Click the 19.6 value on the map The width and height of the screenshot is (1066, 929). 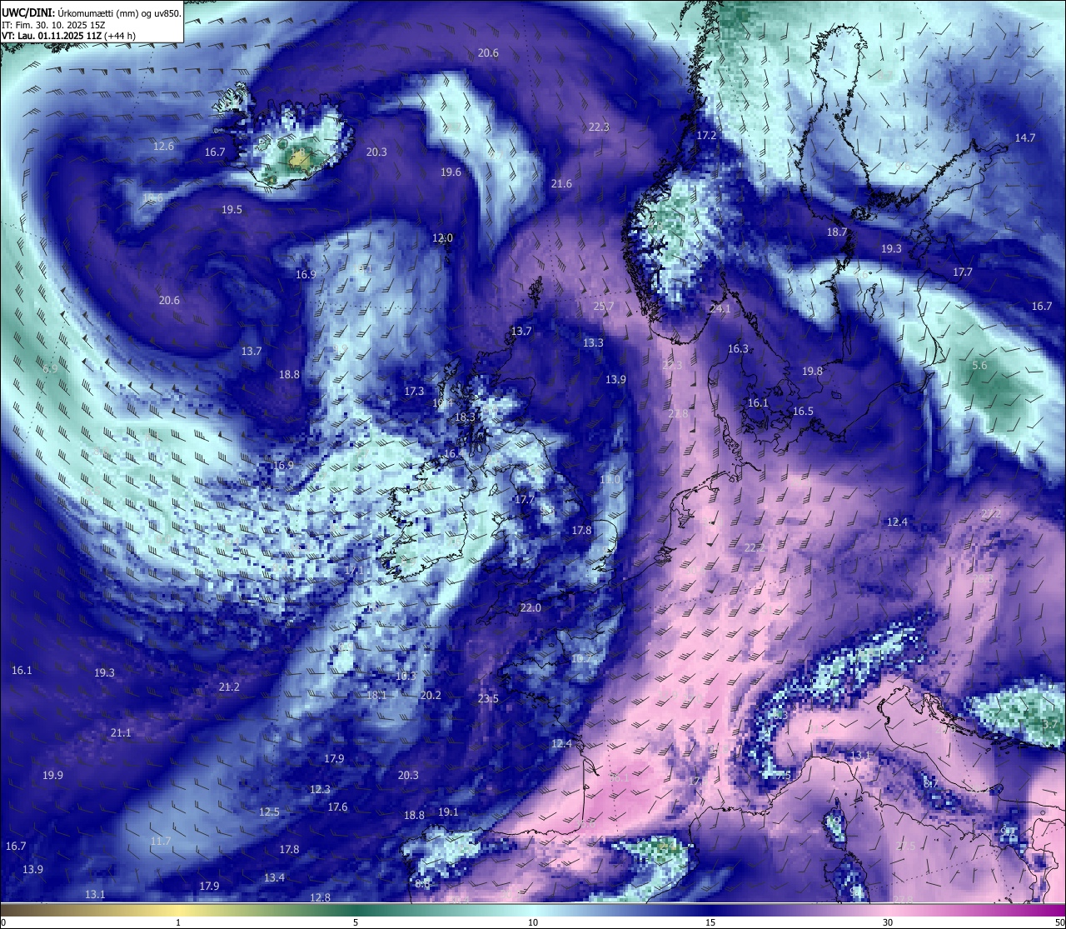pyautogui.click(x=451, y=172)
